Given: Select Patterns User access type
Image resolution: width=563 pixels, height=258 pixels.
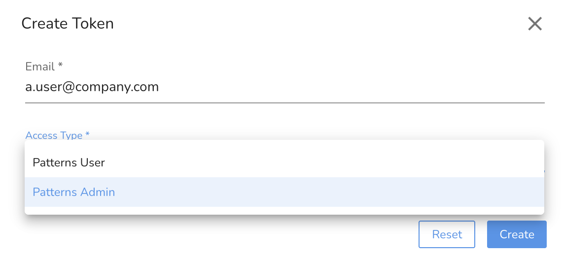Looking at the screenshot, I should click(x=284, y=162).
